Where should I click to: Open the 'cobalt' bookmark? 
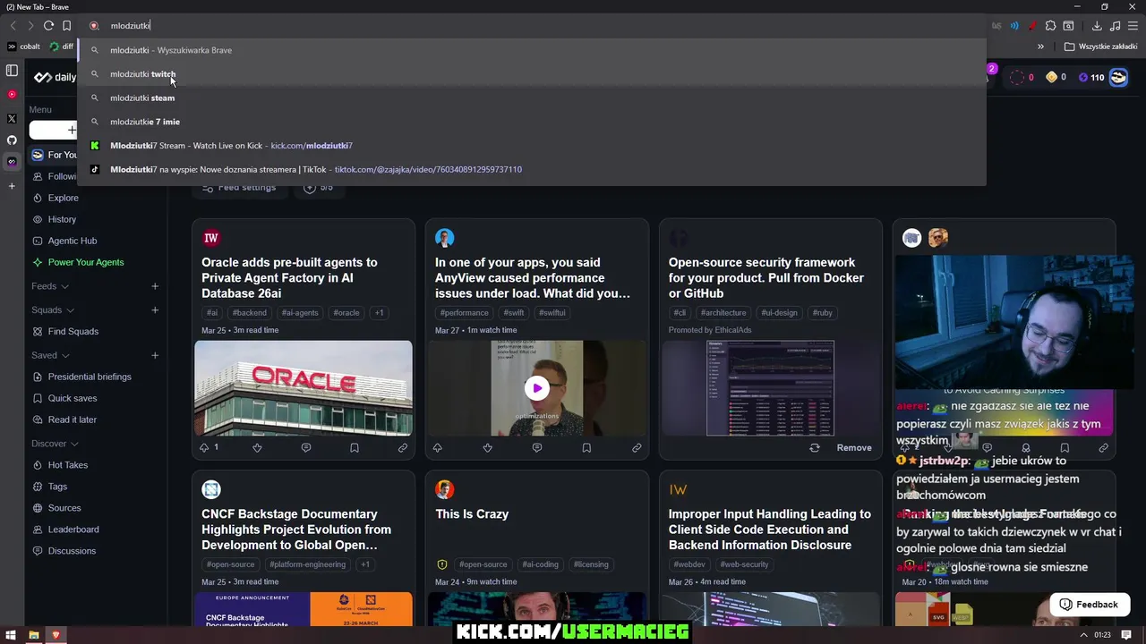24,47
